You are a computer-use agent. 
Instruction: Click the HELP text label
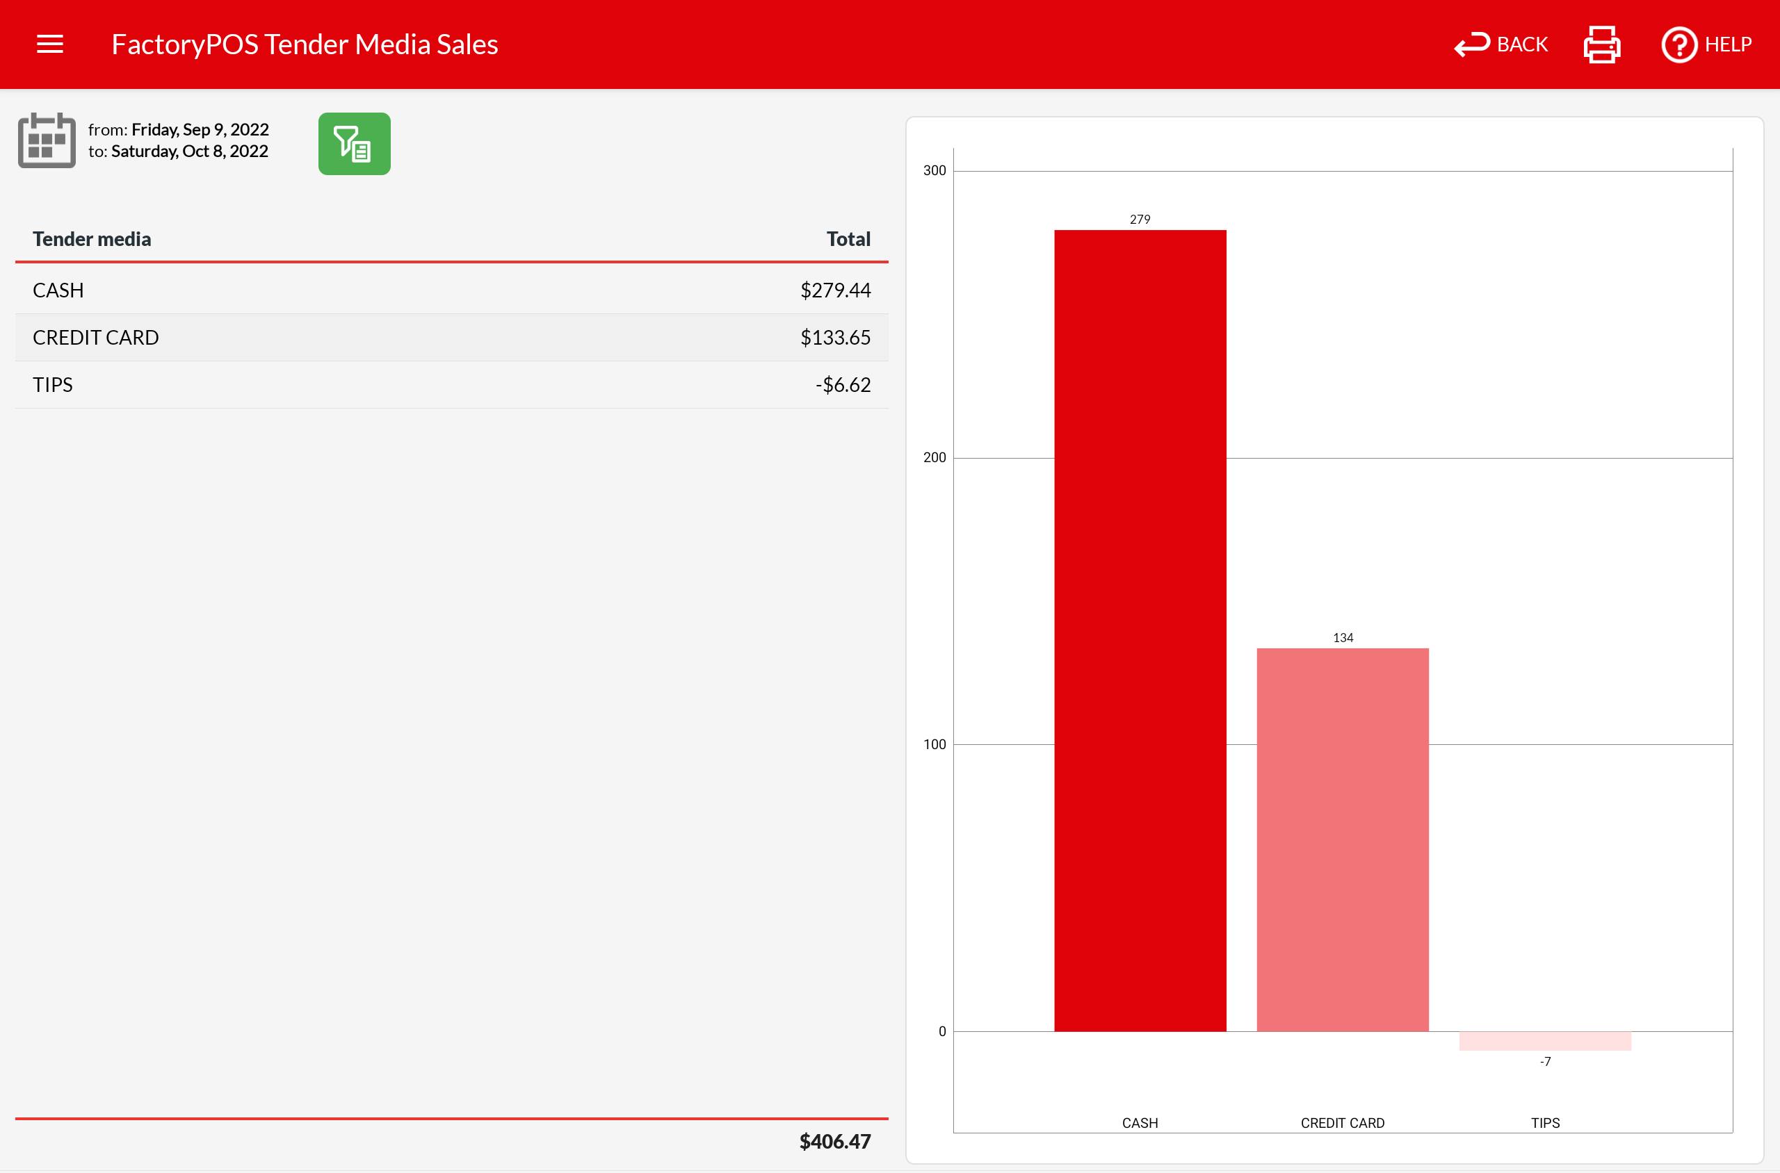1728,44
